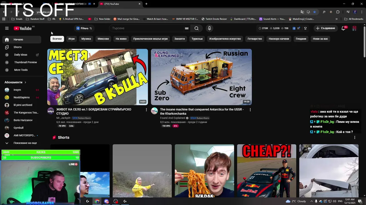Open three-dot menu for ЖИВОТ НА СЕЛО video
Screen dimensions: 366x205
click(146, 110)
